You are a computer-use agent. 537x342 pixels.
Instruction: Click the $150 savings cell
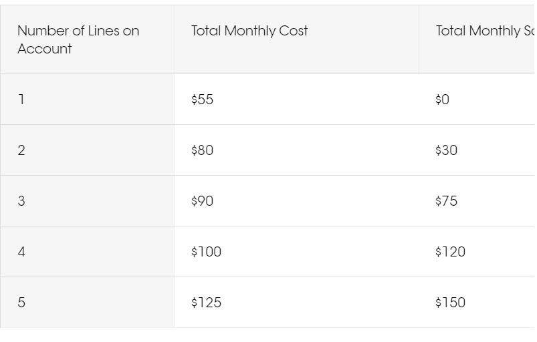pyautogui.click(x=477, y=303)
